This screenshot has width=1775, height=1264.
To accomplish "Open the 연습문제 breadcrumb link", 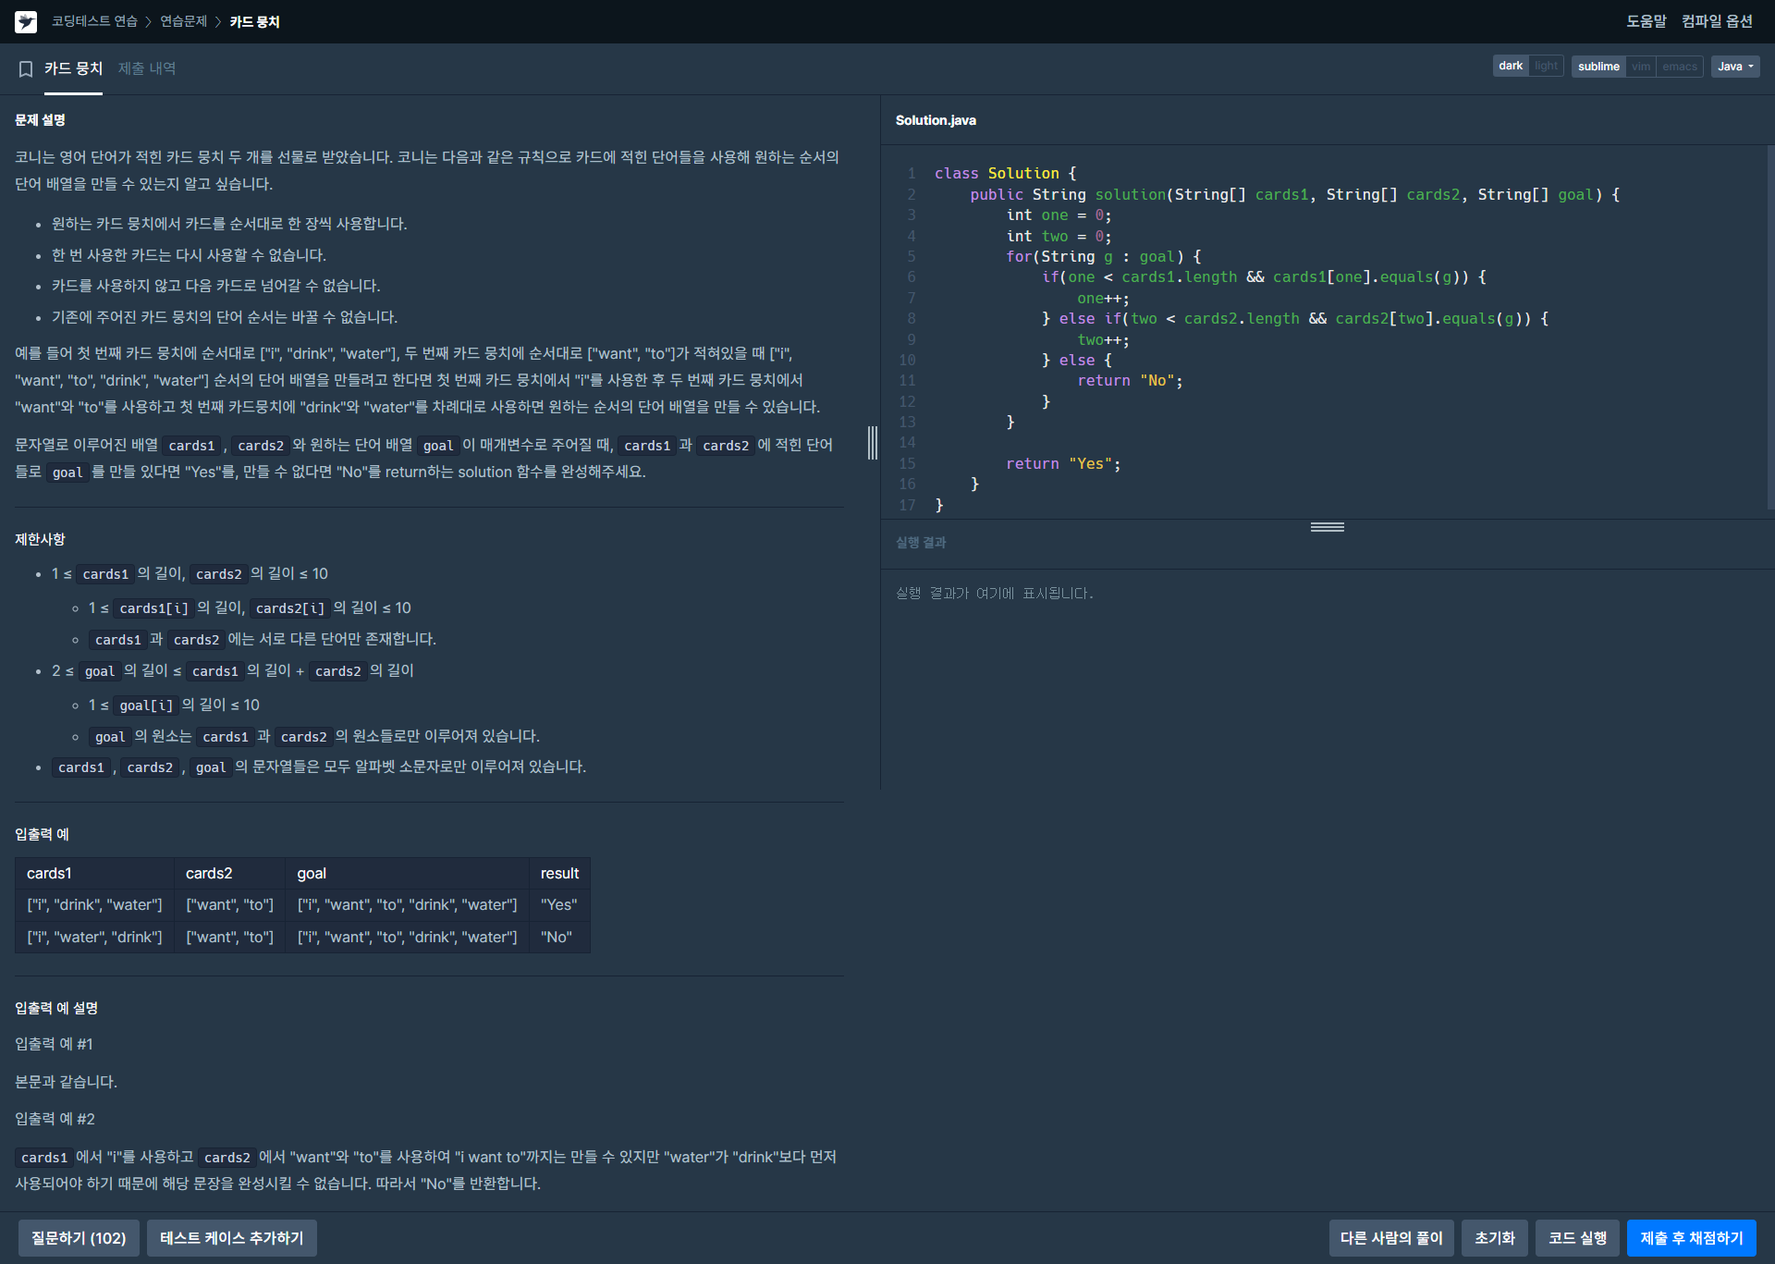I will 183,21.
